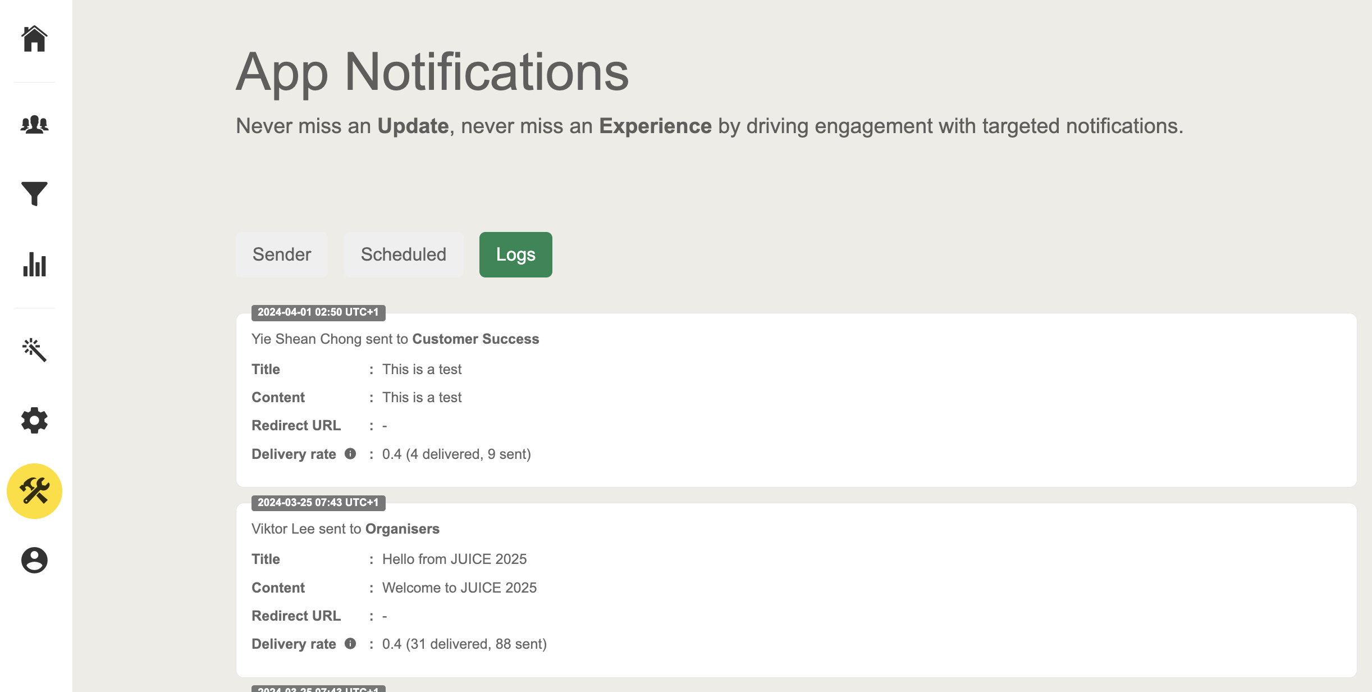This screenshot has height=692, width=1372.
Task: Open the Home icon in sidebar
Action: (x=34, y=39)
